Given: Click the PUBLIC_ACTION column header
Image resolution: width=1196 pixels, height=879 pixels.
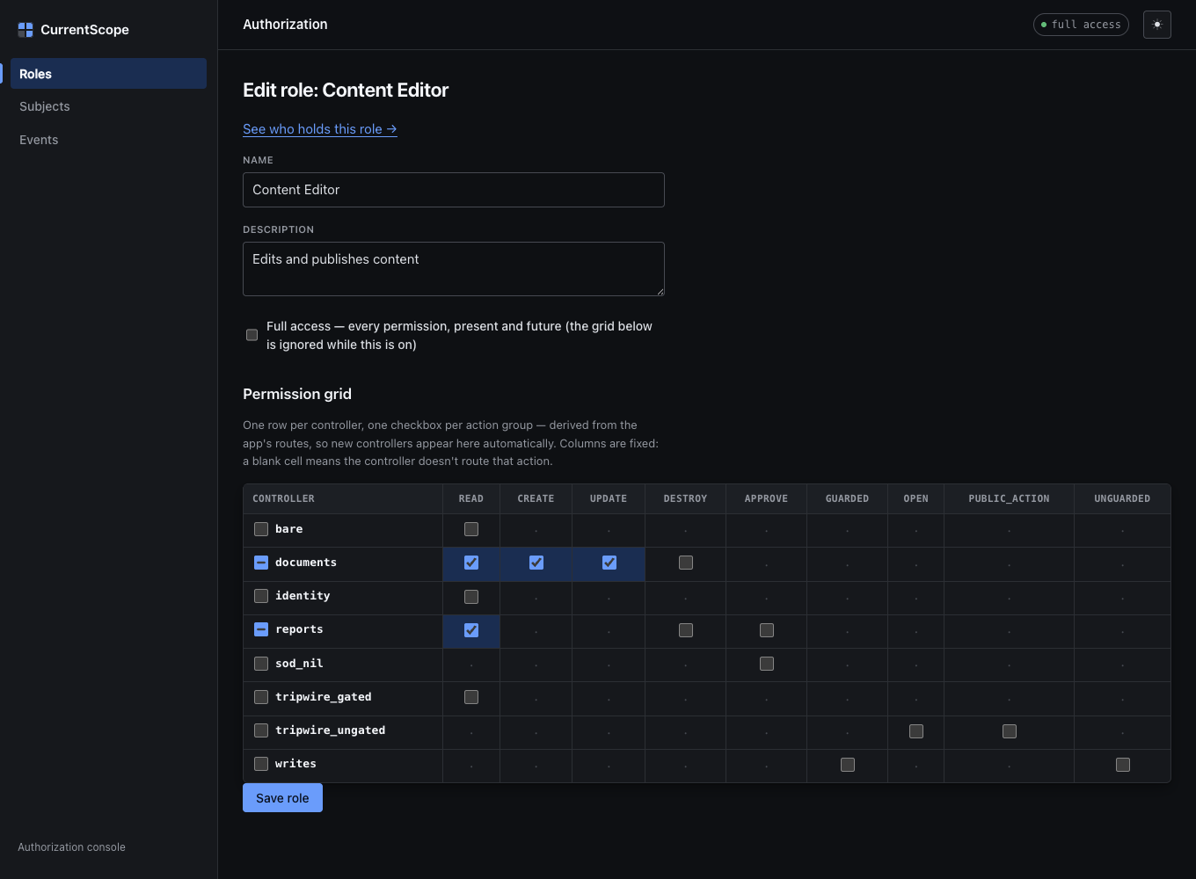Looking at the screenshot, I should [x=1009, y=498].
